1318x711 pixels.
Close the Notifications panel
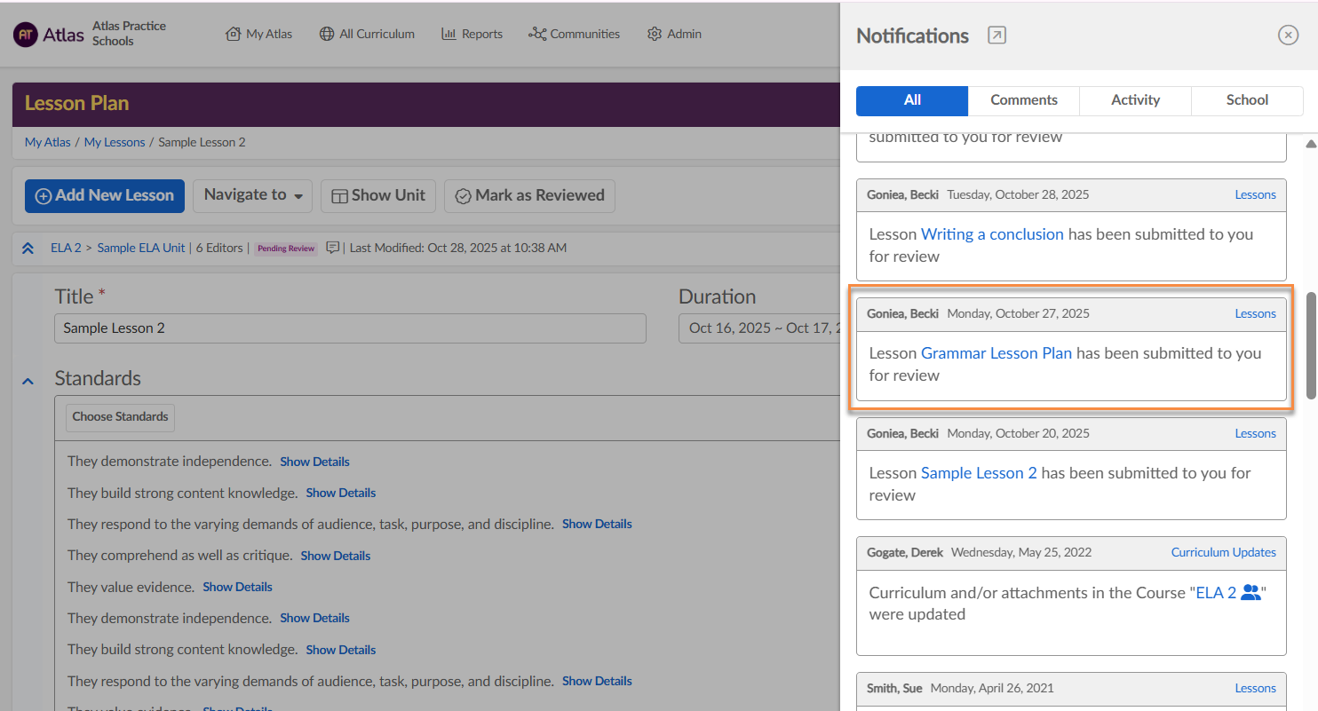tap(1287, 35)
